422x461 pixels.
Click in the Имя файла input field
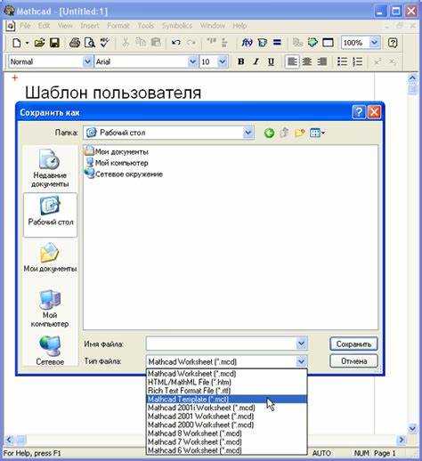pyautogui.click(x=221, y=344)
